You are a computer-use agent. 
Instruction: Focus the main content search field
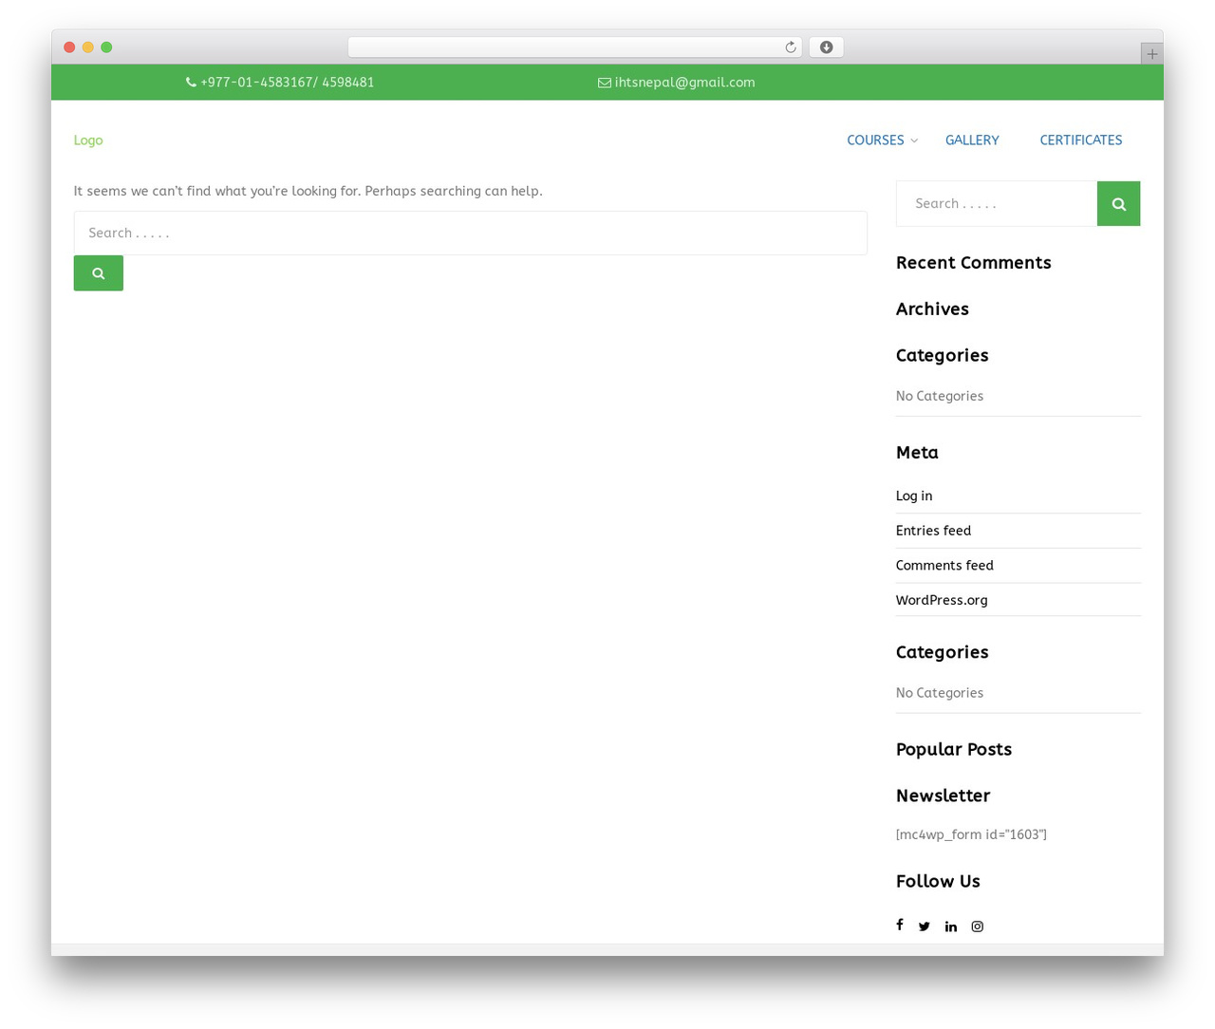471,233
